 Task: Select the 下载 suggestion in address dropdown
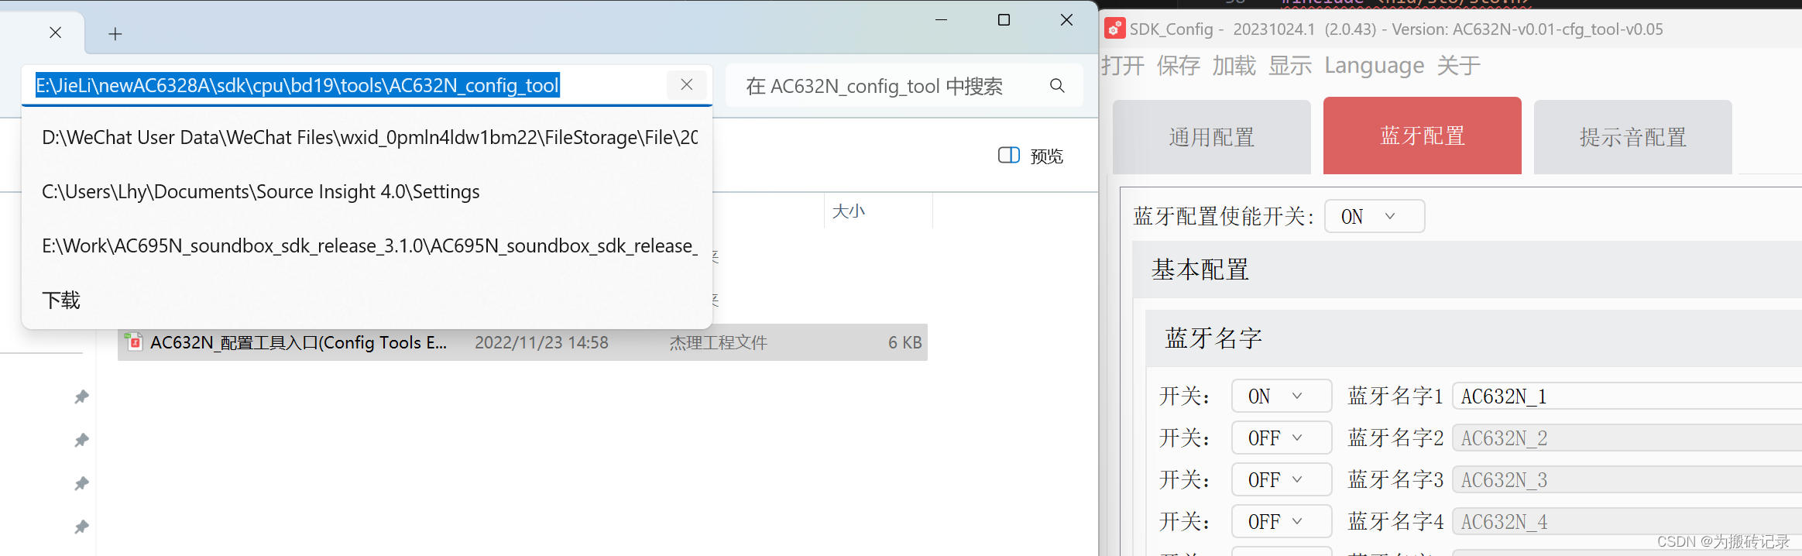click(367, 300)
